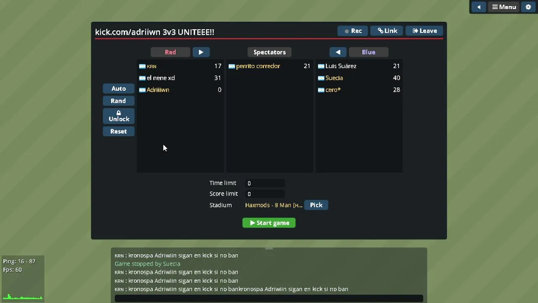
Task: Select player Suecia
Action: point(359,78)
